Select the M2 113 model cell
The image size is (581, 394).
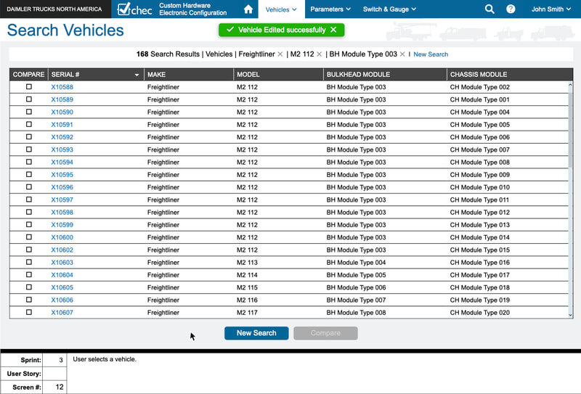click(247, 263)
